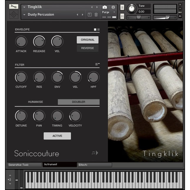This screenshot has width=190, height=190.
Task: Click the pan center icon on pan slider
Action: [x=139, y=18]
